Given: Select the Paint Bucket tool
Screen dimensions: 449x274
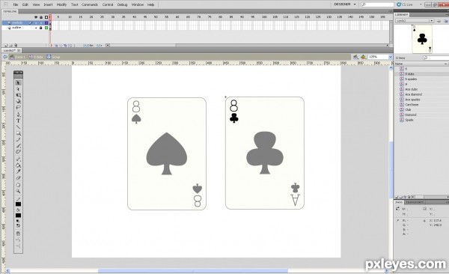Looking at the screenshot, I should click(x=18, y=165).
